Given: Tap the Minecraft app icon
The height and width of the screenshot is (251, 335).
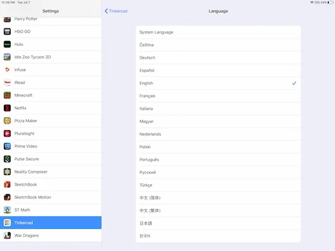Looking at the screenshot, I should 7,95.
